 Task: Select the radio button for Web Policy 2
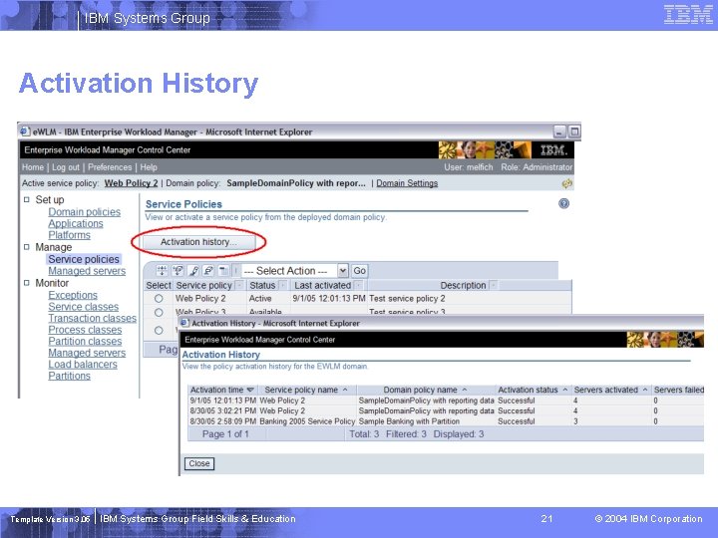coord(159,298)
